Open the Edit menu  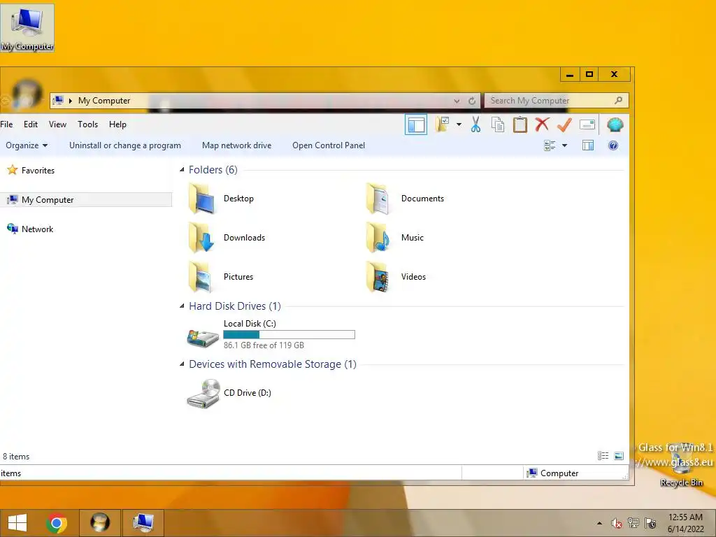click(31, 124)
